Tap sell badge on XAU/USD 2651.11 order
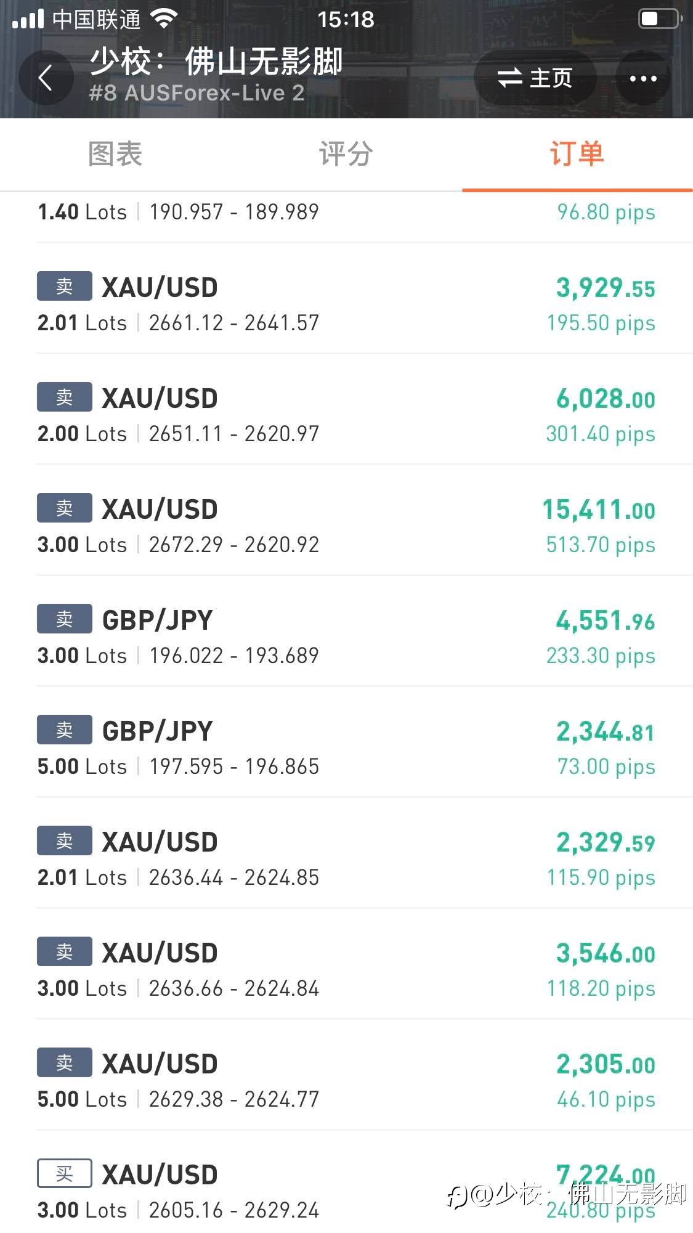 pyautogui.click(x=65, y=397)
